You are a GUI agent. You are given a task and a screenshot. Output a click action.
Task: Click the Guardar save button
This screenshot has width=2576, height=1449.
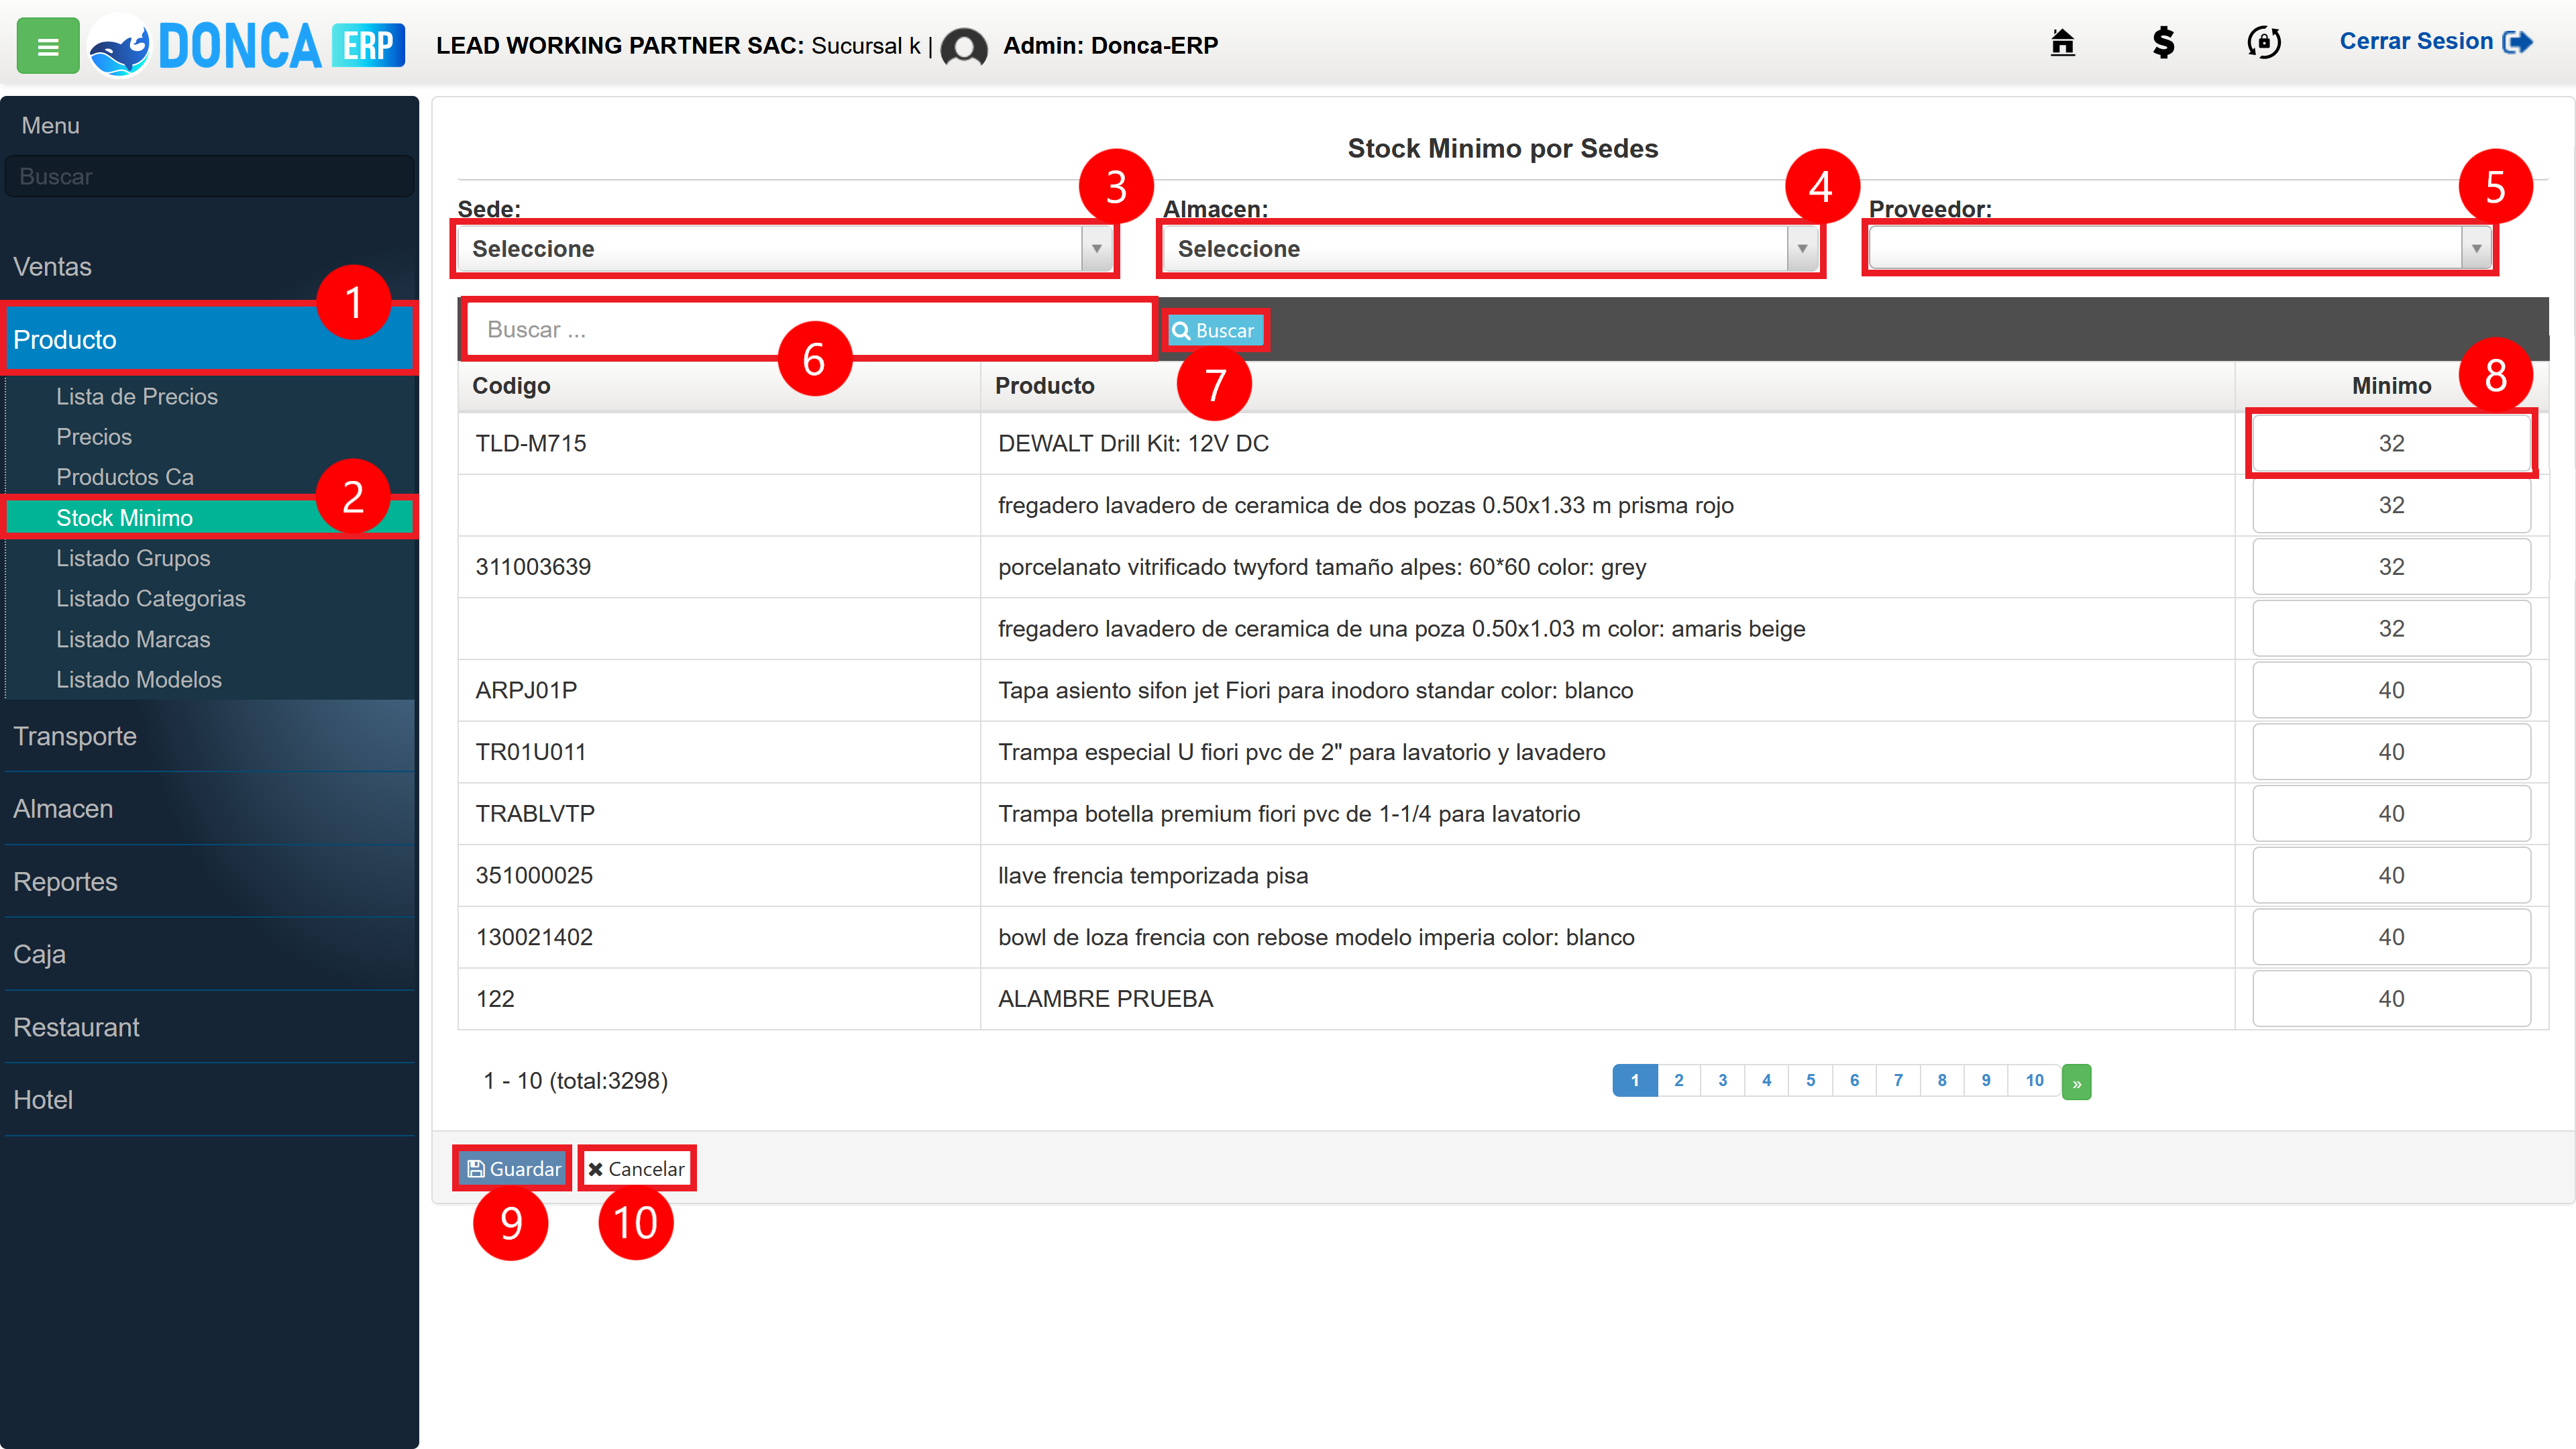click(x=513, y=1169)
